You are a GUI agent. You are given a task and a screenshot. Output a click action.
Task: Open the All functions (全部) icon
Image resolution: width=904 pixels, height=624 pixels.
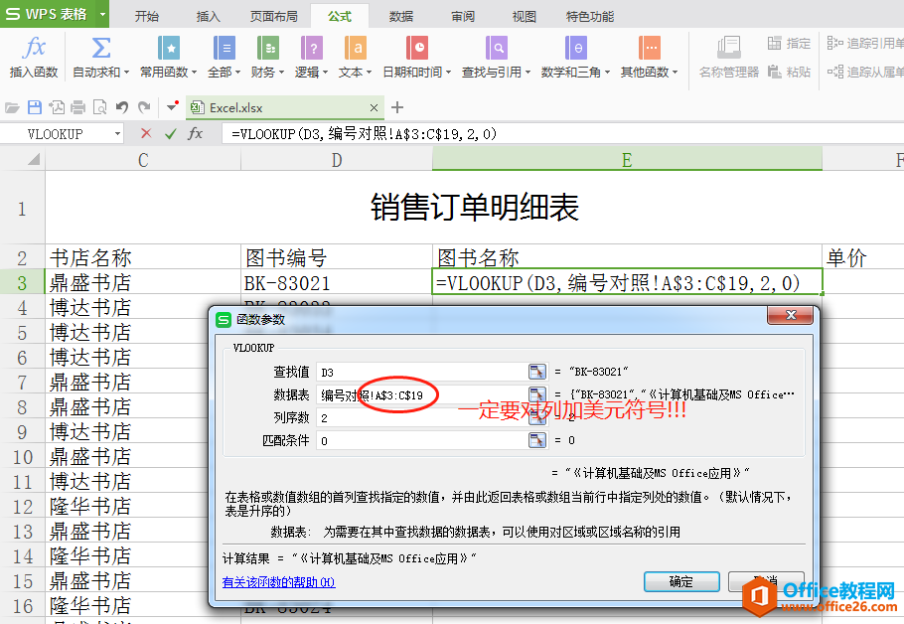(224, 48)
